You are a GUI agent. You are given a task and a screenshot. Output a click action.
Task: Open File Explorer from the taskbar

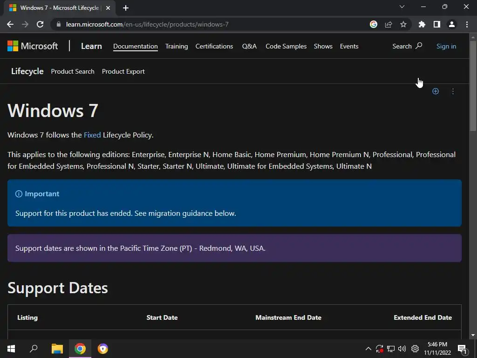57,349
